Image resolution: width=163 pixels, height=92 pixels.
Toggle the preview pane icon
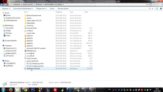(157, 8)
